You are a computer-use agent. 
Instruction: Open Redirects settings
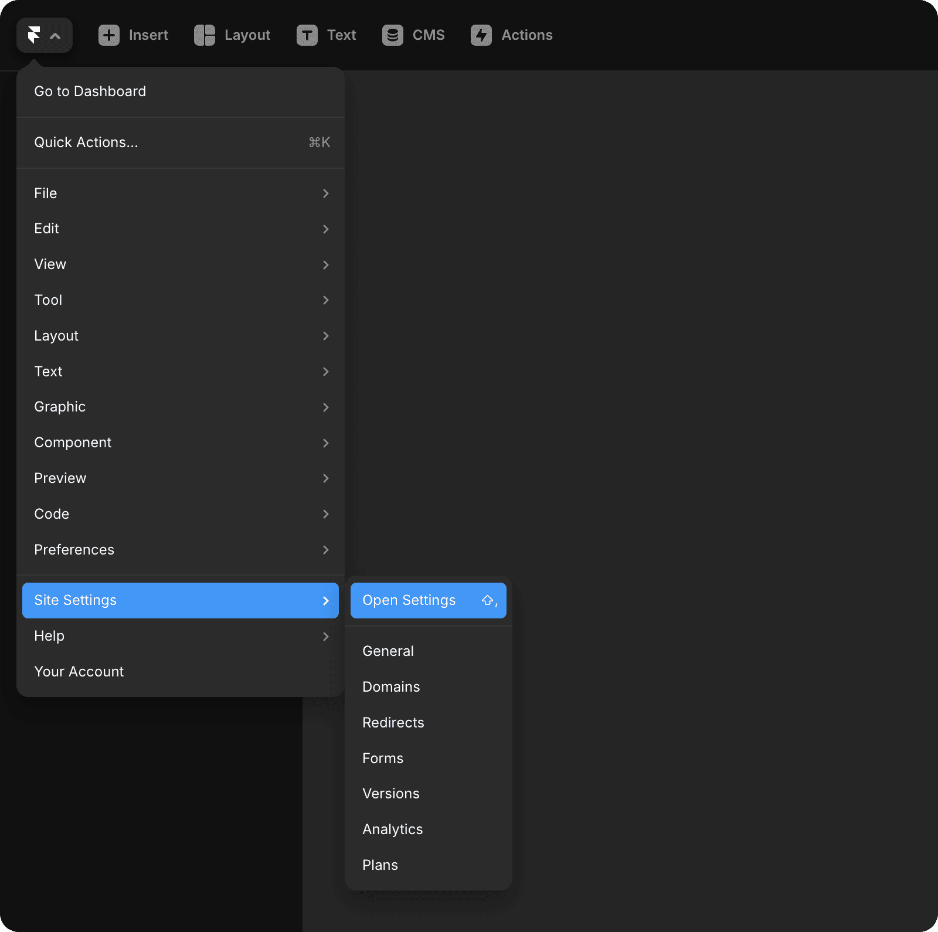tap(393, 723)
